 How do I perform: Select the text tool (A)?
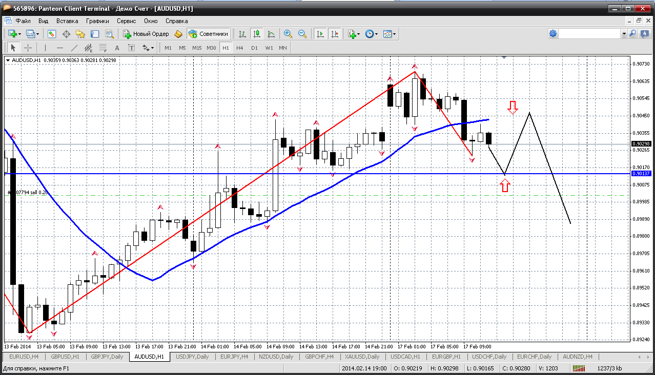click(117, 48)
